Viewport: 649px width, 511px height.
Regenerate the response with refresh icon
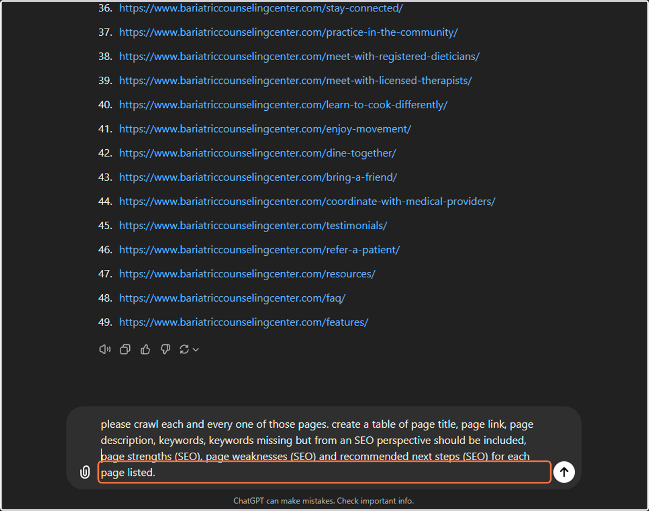(184, 350)
